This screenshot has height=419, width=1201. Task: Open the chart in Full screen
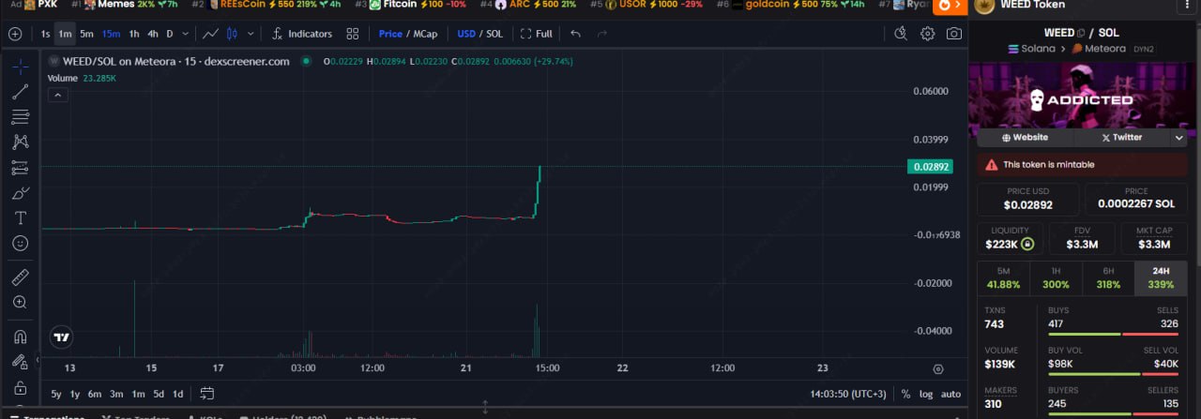[537, 34]
